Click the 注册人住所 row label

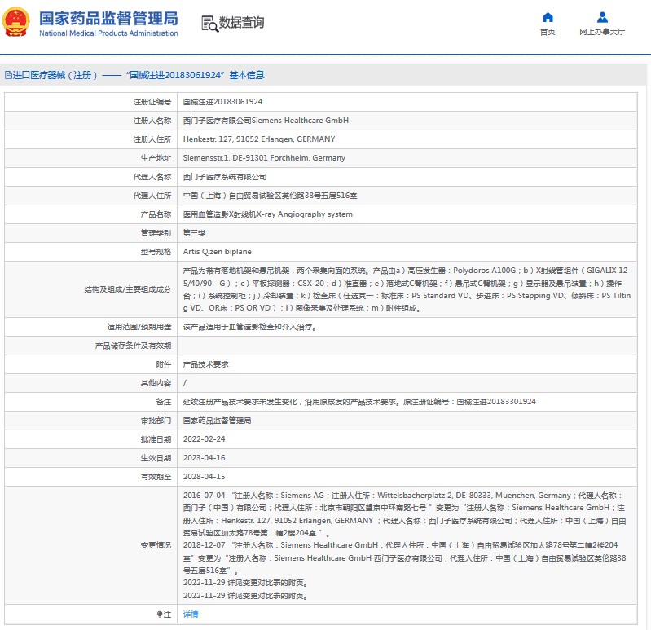[152, 139]
